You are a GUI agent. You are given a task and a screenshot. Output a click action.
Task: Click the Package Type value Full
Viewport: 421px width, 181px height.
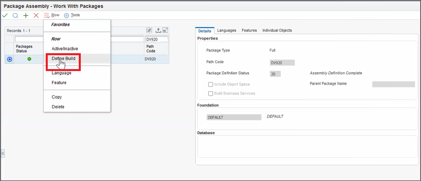click(272, 50)
